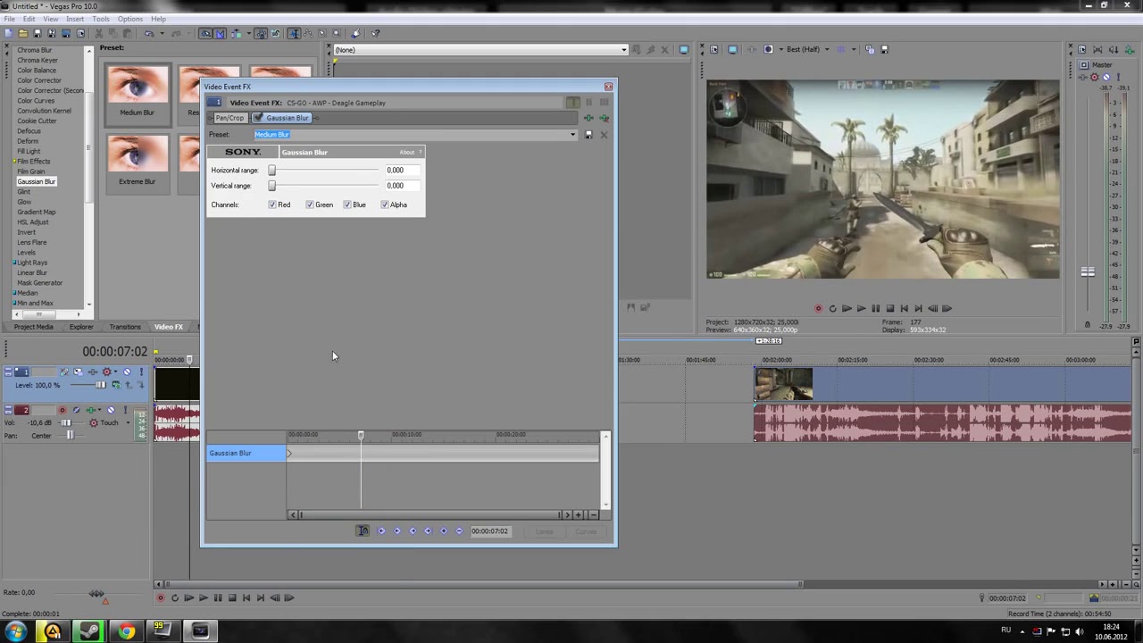1143x643 pixels.
Task: Open the Insert menu
Action: pyautogui.click(x=75, y=19)
